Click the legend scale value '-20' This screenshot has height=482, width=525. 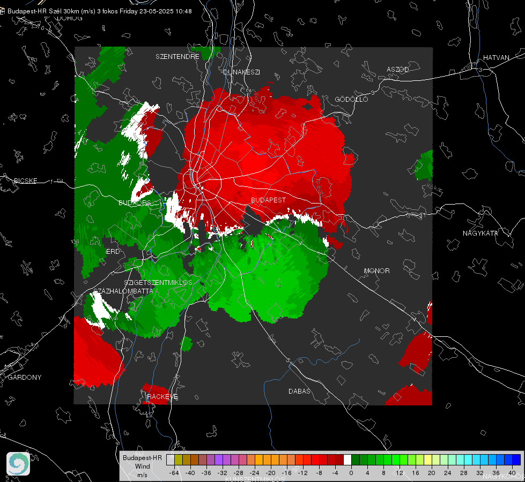[x=270, y=473]
